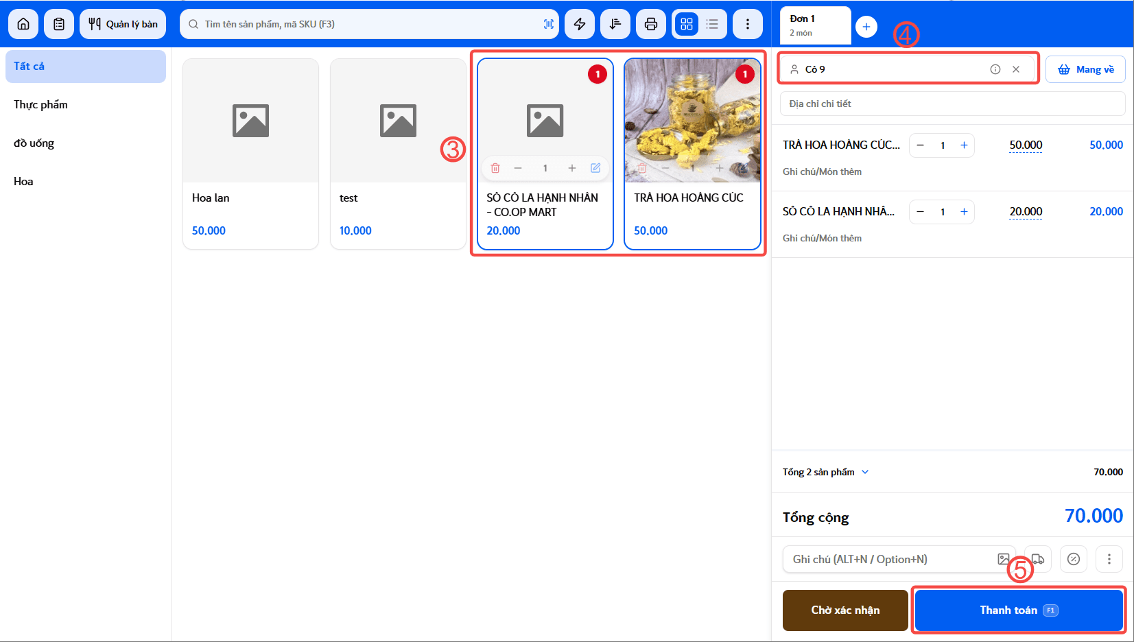The image size is (1134, 642).
Task: Click the Chờ xác nhận button
Action: (x=845, y=610)
